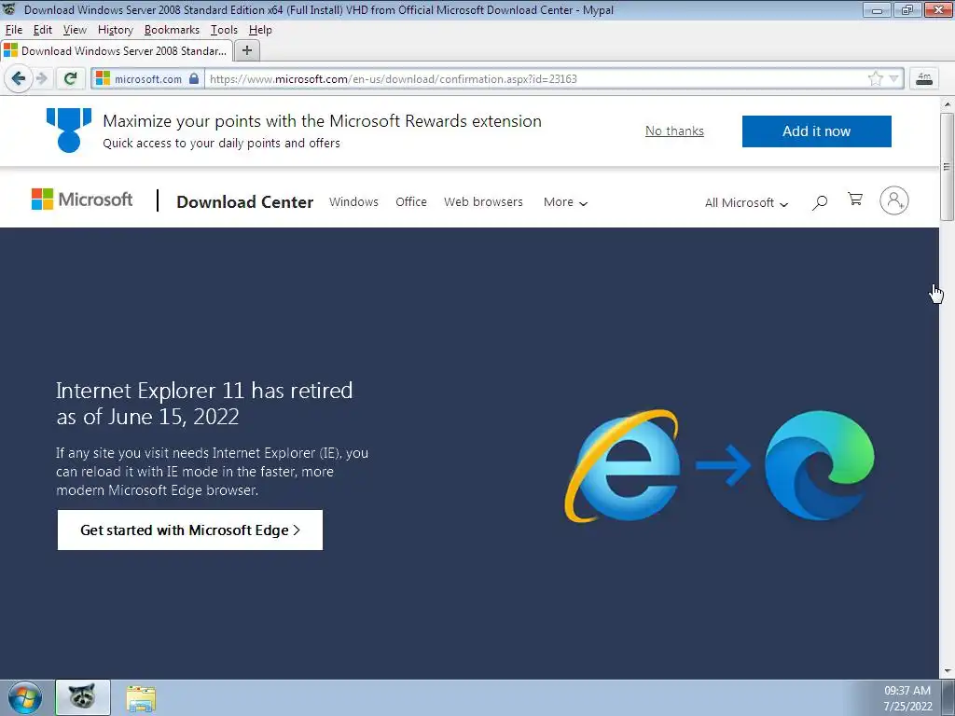955x716 pixels.
Task: Click the Show desktop strip beside the clock
Action: click(x=948, y=697)
